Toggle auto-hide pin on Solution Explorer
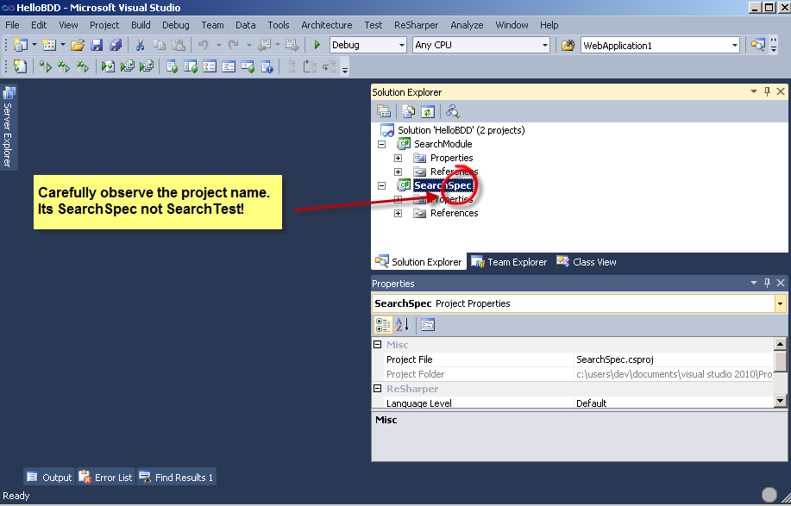 coord(768,91)
